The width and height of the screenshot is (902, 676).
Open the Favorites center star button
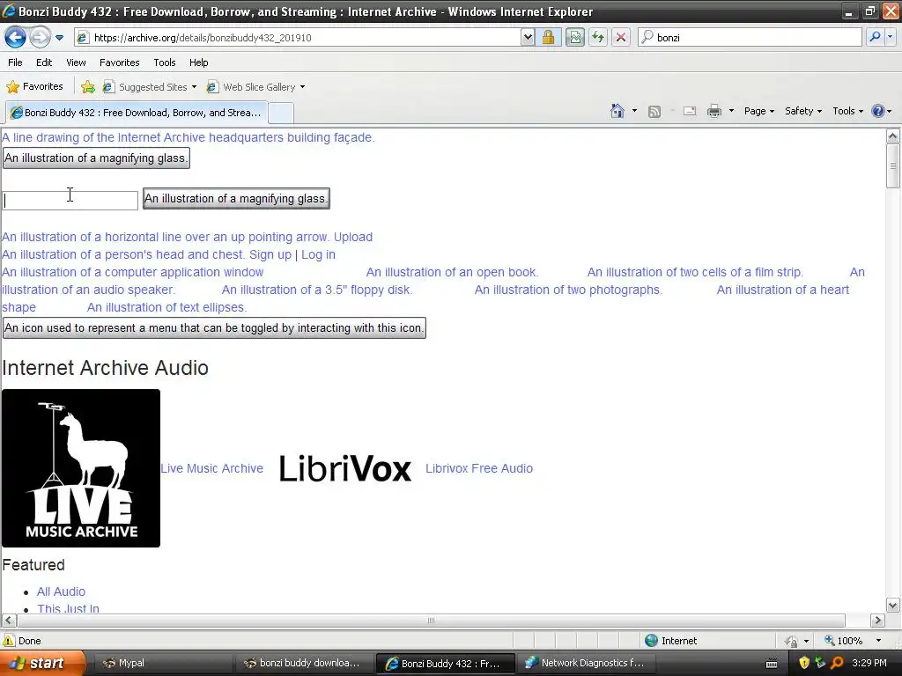click(34, 87)
